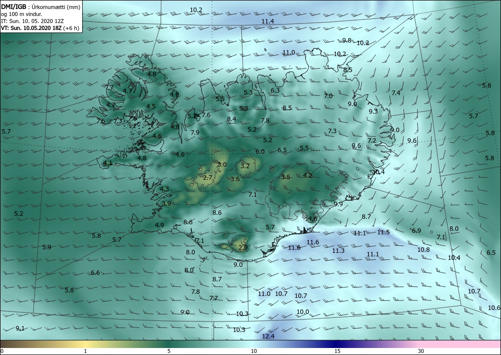Click the 10.0 value on the map

click(303, 312)
